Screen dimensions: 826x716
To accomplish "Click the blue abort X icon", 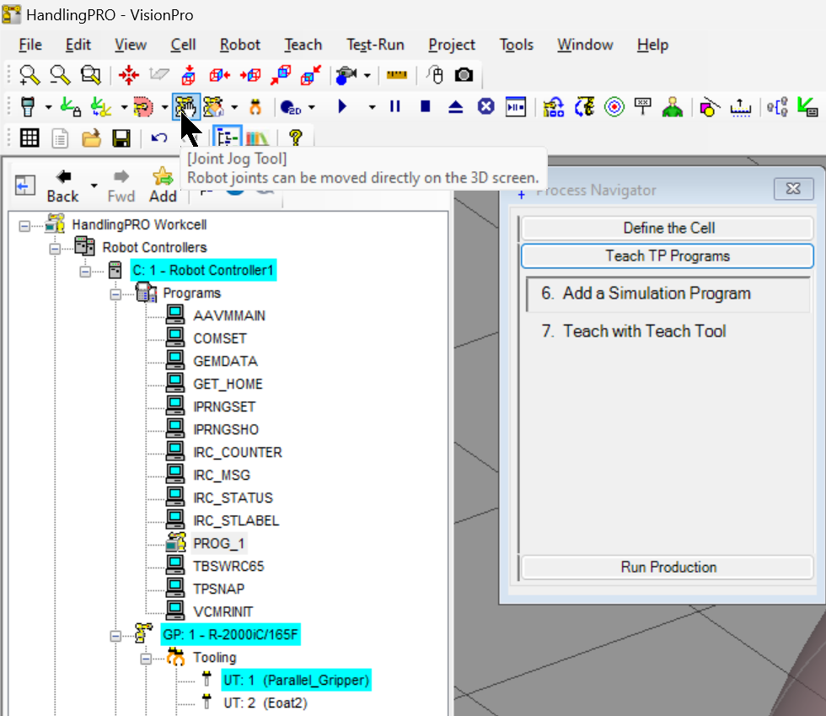I will pyautogui.click(x=485, y=107).
